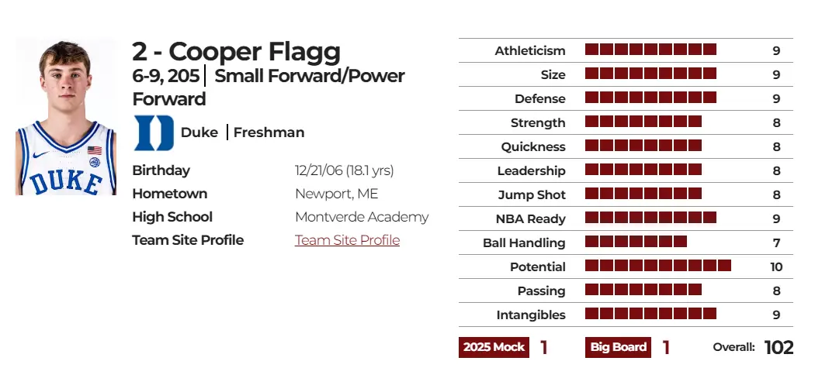Click the Big Board badge
This screenshot has height=368, width=815.
click(x=618, y=347)
